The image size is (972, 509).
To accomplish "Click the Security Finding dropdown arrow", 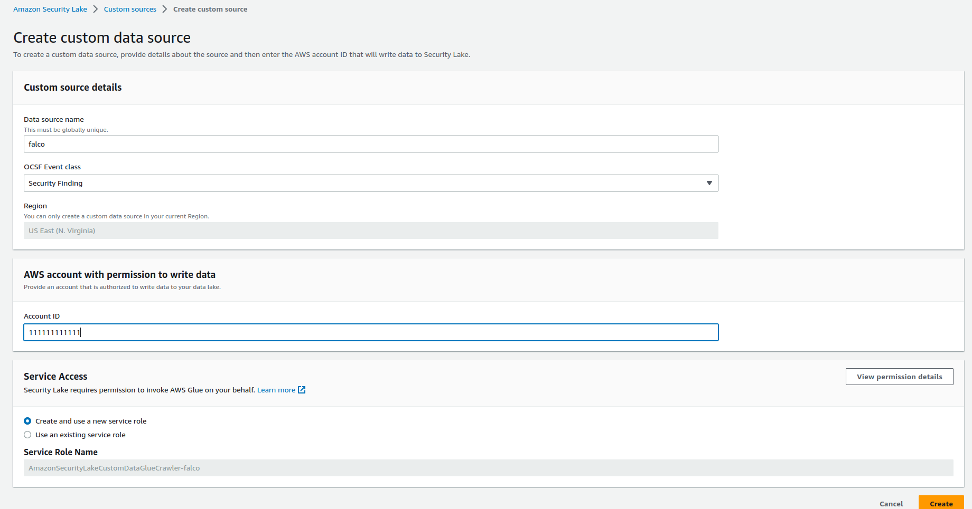I will (709, 183).
